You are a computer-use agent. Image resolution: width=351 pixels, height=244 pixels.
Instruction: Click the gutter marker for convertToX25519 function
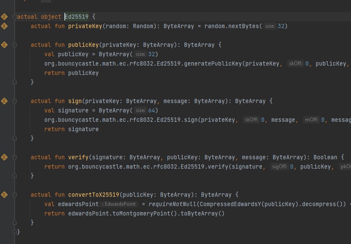pos(4,195)
